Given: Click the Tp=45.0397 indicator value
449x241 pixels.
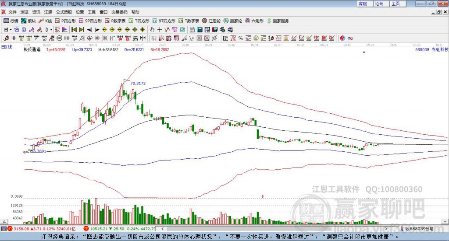Looking at the screenshot, I should pos(56,50).
